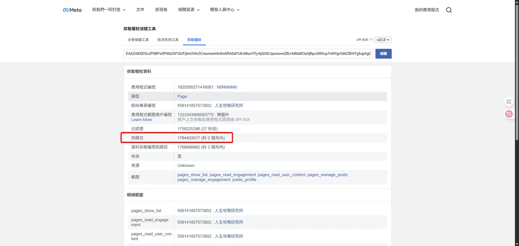Switch to the 批次失效工具 tab
The height and width of the screenshot is (246, 519).
[168, 40]
